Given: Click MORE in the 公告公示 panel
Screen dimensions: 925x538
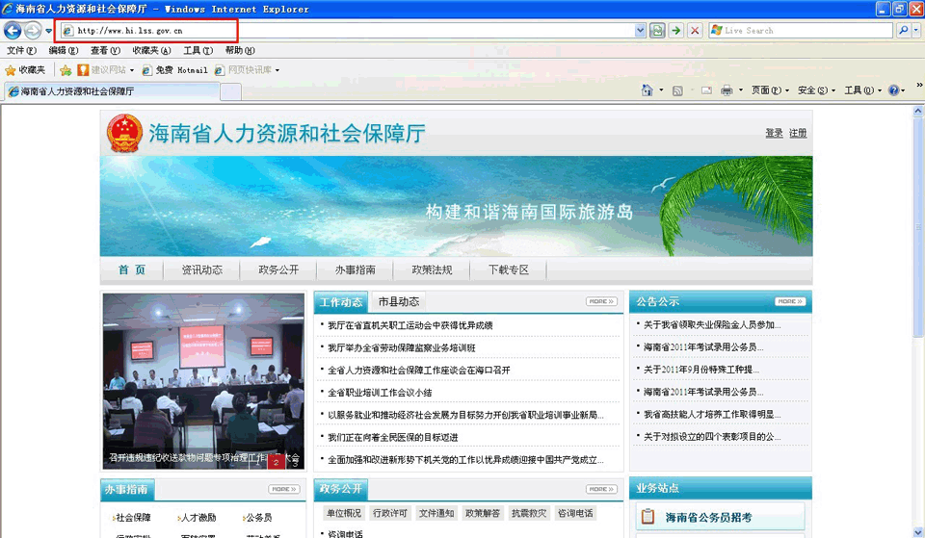Looking at the screenshot, I should coord(790,301).
